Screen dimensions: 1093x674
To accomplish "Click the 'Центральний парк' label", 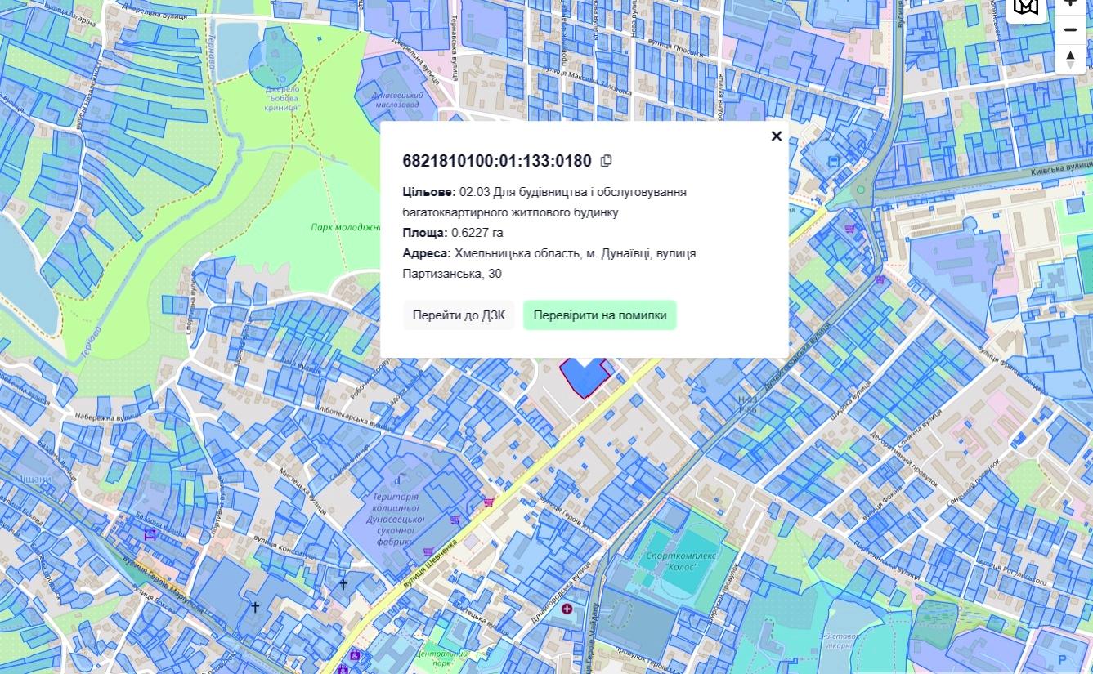I will point(441,658).
